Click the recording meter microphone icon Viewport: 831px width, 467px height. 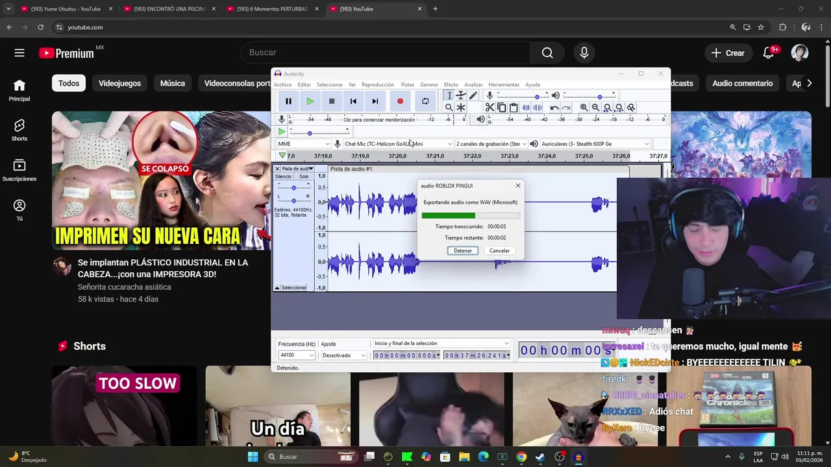[282, 119]
